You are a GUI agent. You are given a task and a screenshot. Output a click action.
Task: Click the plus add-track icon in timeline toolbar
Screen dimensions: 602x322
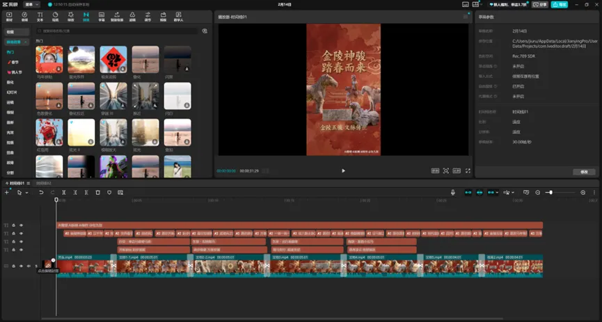coord(6,192)
